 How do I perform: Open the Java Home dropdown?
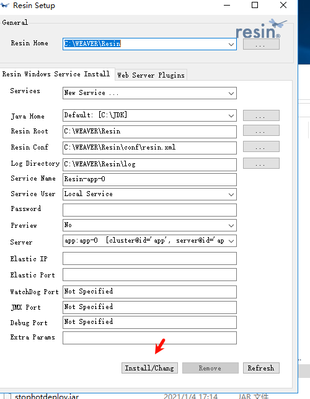[x=231, y=116]
